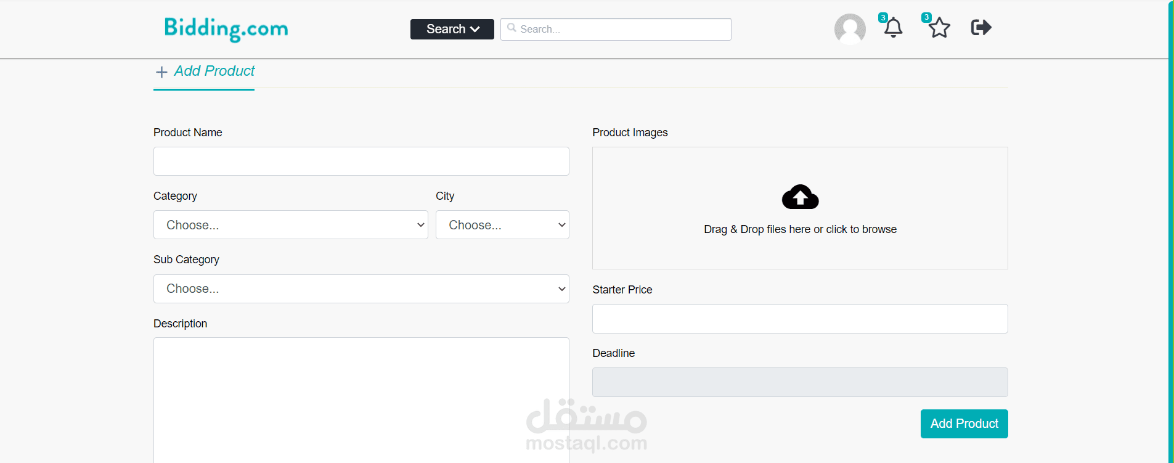The image size is (1174, 463).
Task: Open favorites star icon
Action: click(939, 28)
